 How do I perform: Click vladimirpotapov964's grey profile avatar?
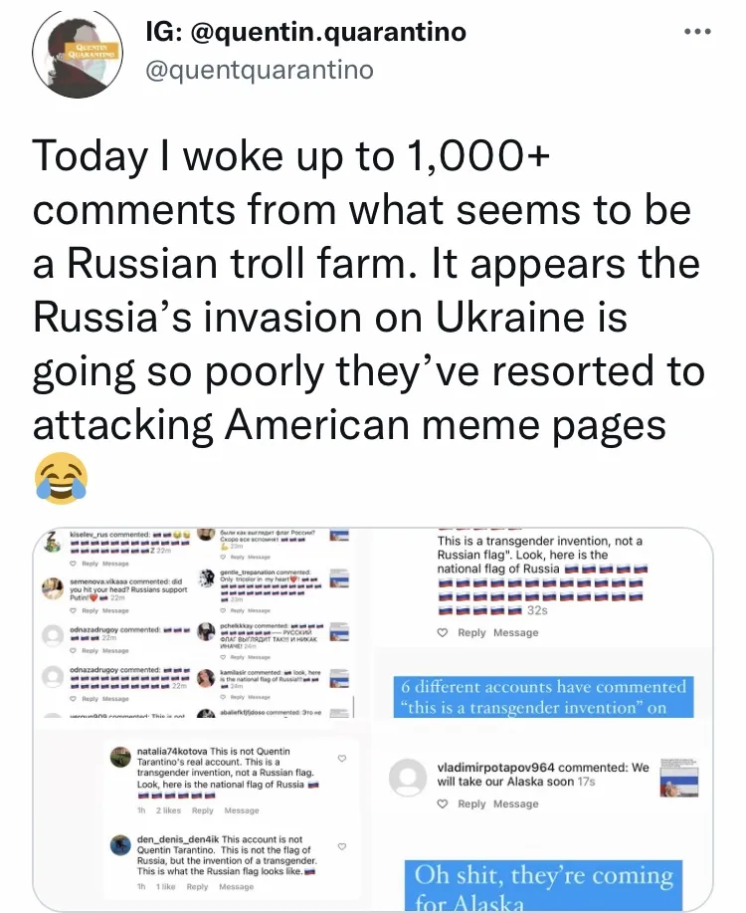pos(408,777)
